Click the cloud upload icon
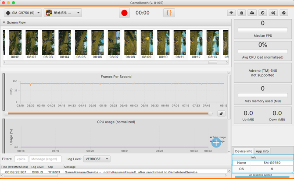 pyautogui.click(x=252, y=13)
